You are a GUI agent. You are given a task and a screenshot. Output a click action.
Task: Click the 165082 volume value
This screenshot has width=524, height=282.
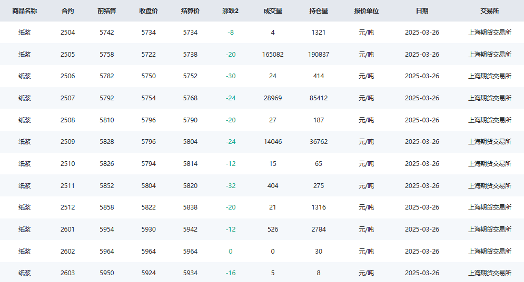click(x=273, y=54)
